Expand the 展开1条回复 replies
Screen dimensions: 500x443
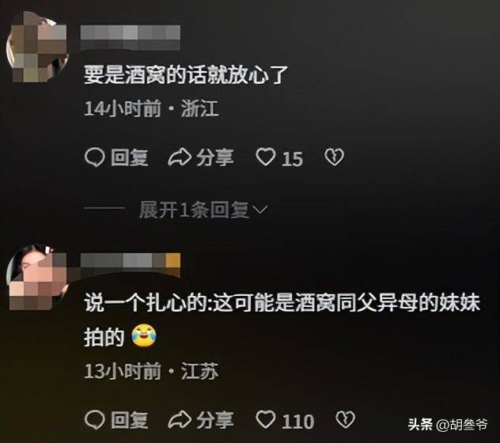pos(194,210)
